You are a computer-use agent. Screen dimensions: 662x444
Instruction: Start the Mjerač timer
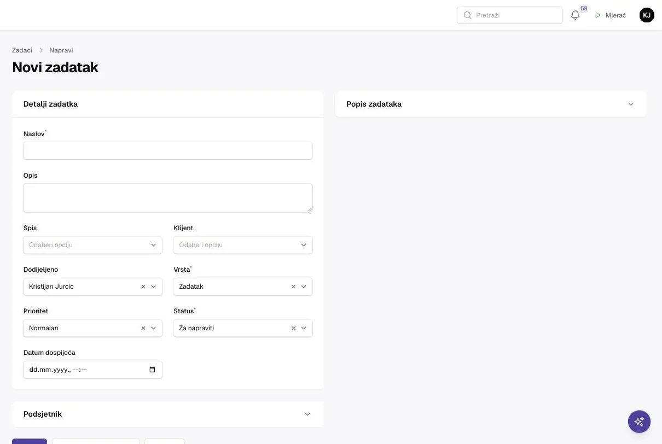[x=610, y=15]
